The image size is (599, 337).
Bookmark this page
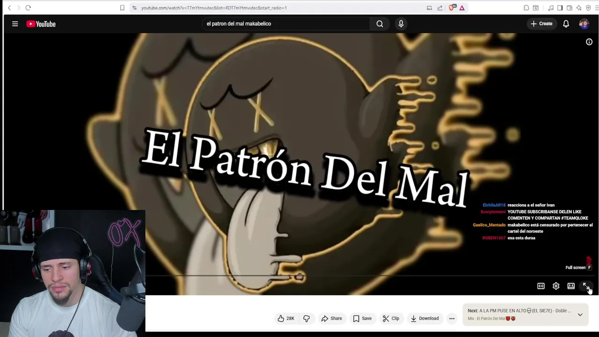click(122, 8)
